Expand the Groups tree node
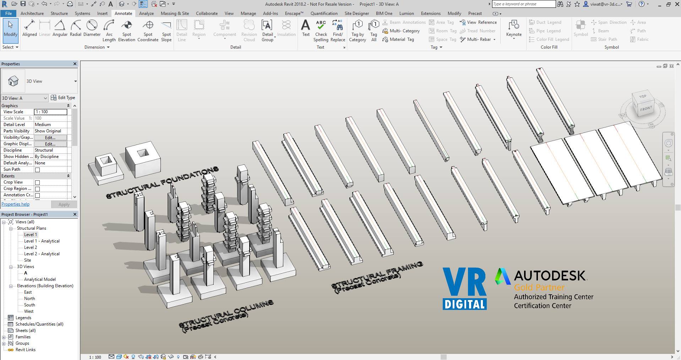681x360 pixels. [x=4, y=343]
